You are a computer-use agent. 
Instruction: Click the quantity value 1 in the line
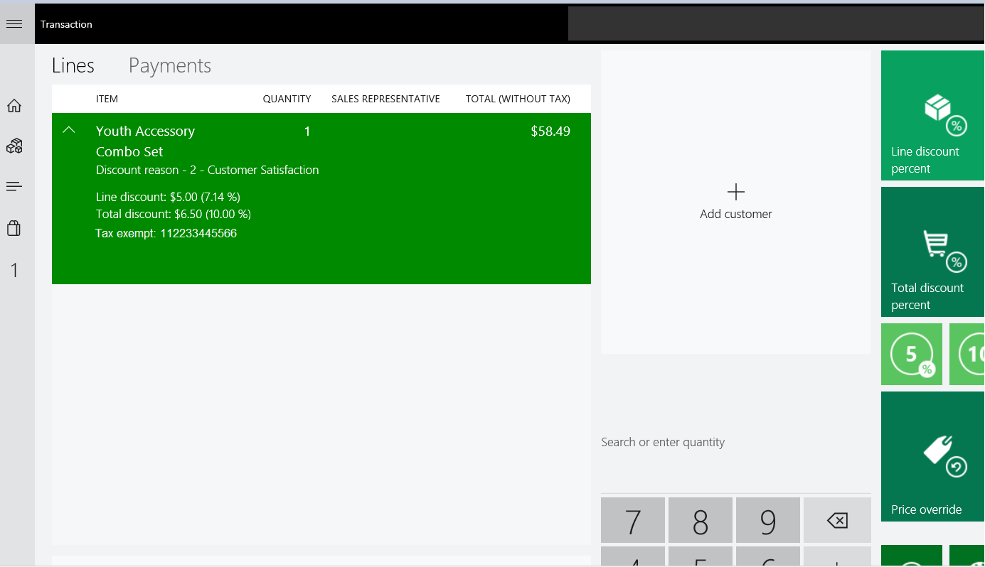[x=307, y=131]
